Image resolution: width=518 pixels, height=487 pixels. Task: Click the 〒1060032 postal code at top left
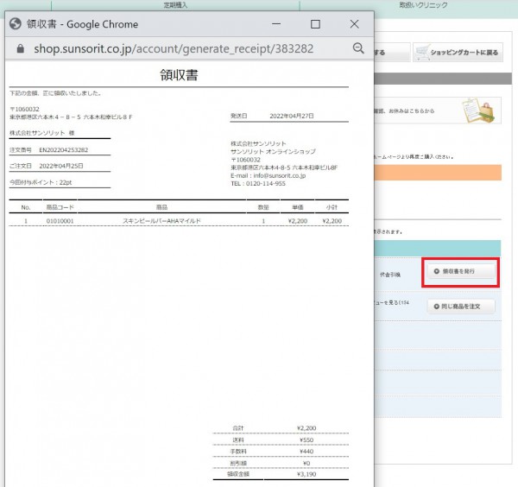[24, 109]
